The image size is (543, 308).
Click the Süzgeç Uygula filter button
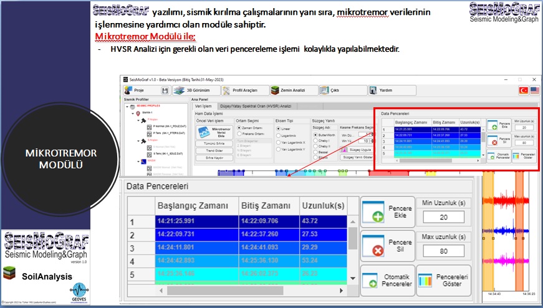[355, 150]
